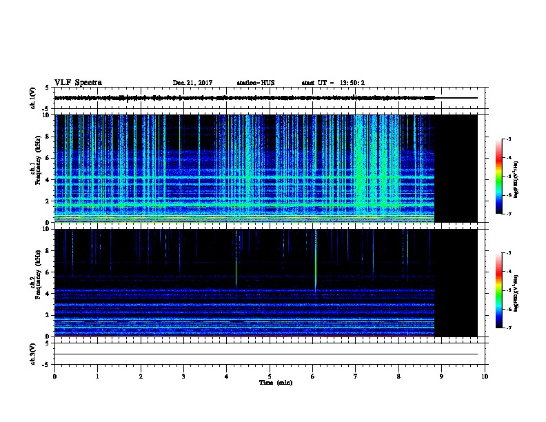Click time axis tick label "5"

[270, 376]
